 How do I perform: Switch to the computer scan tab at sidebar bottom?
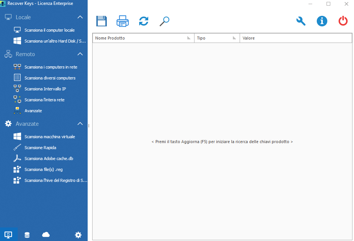click(9, 235)
